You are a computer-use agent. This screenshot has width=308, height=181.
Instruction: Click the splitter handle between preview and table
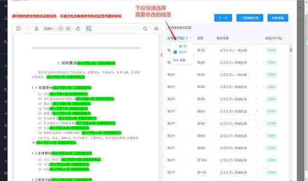click(161, 55)
